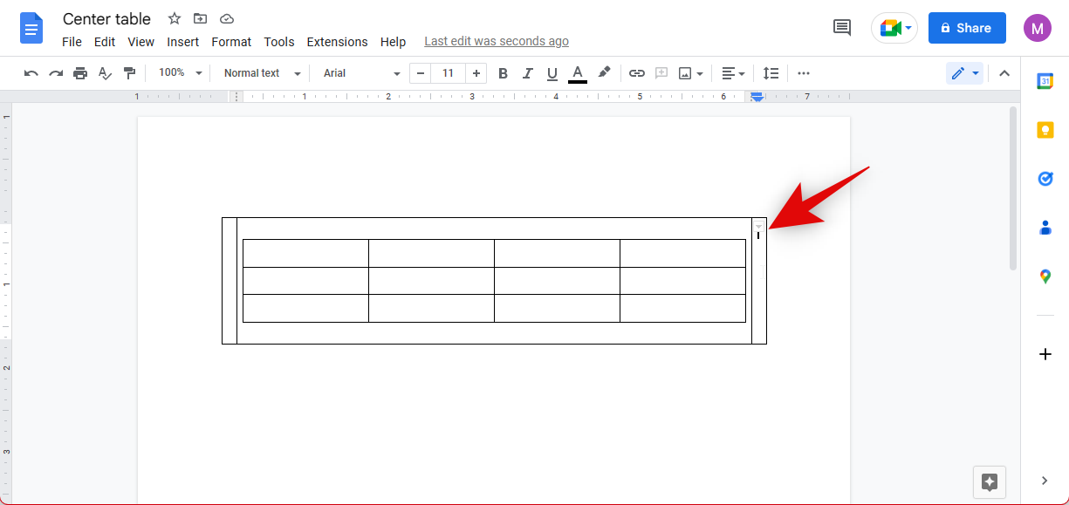The width and height of the screenshot is (1069, 505).
Task: Open comment history
Action: pyautogui.click(x=840, y=27)
